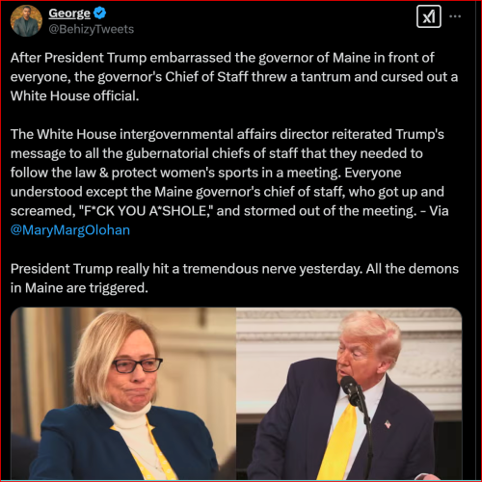The image size is (482, 482).
Task: Open George's profile avatar picture
Action: [26, 21]
